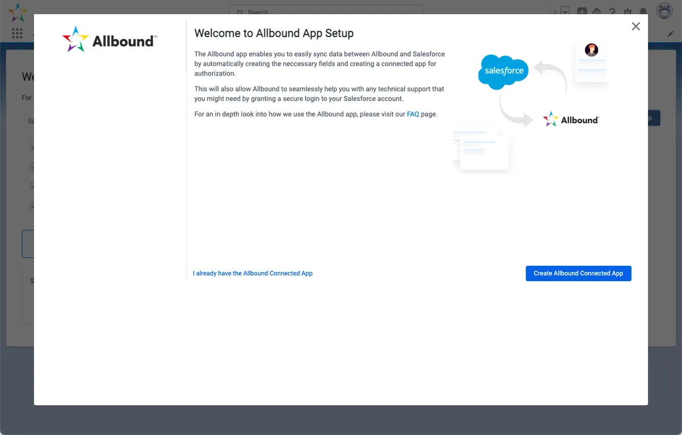The image size is (682, 435).
Task: Click the Salesforce cloud illustration
Action: point(504,72)
